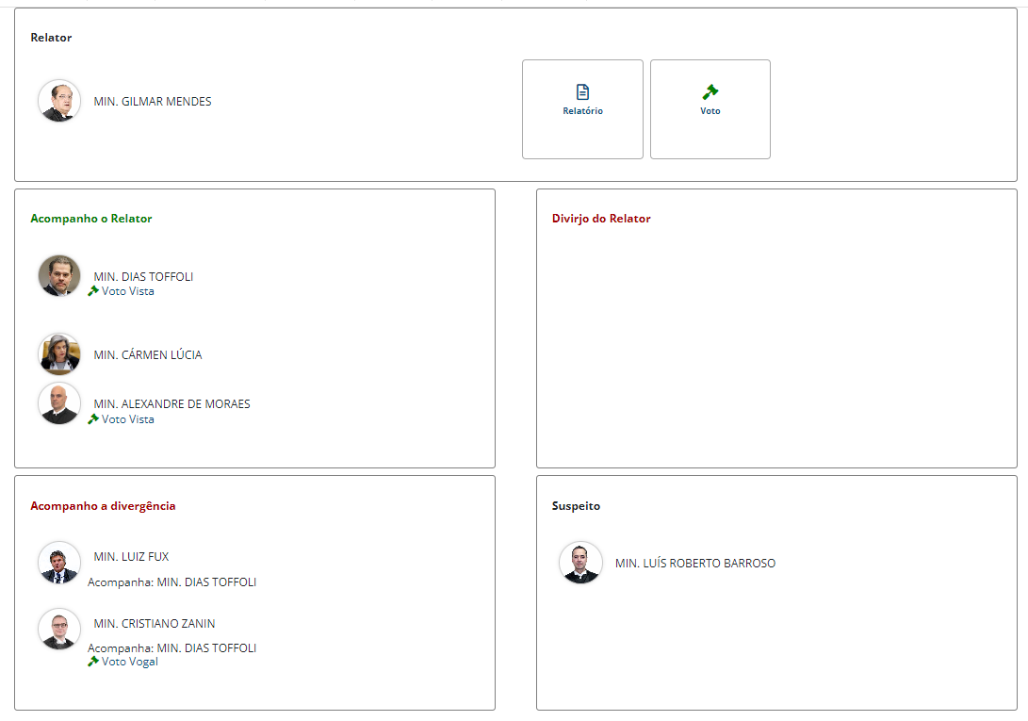1028x721 pixels.
Task: Open Cristiano Zanin's Voto Vogal link
Action: coord(129,662)
